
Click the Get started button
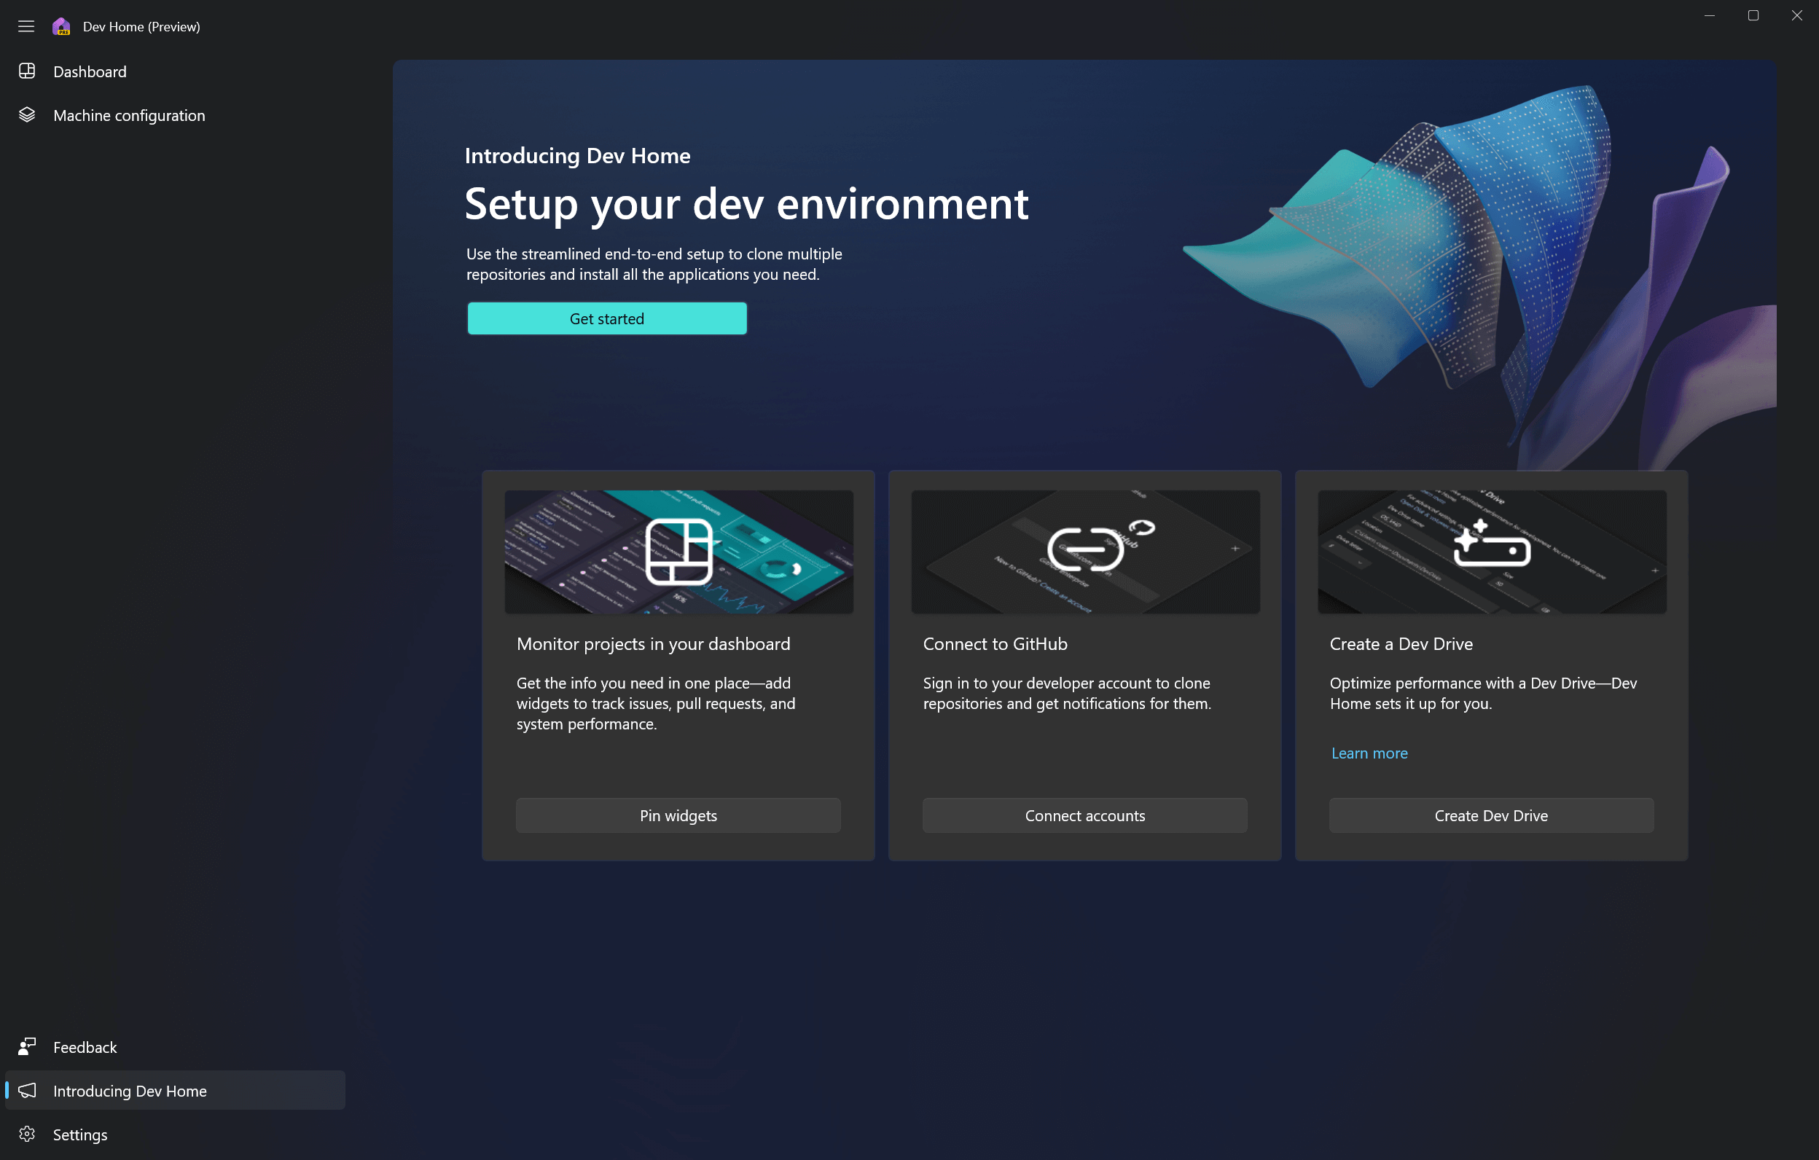click(x=606, y=317)
